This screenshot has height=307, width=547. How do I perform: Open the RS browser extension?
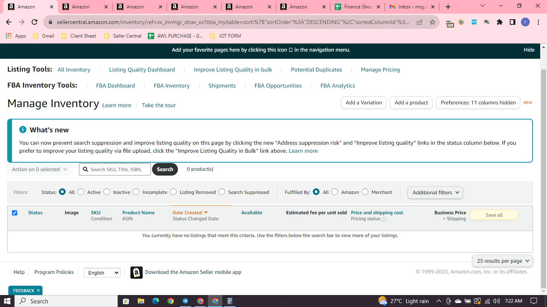487,22
